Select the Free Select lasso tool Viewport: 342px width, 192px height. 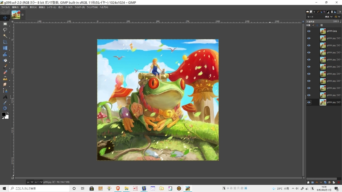tap(5, 30)
